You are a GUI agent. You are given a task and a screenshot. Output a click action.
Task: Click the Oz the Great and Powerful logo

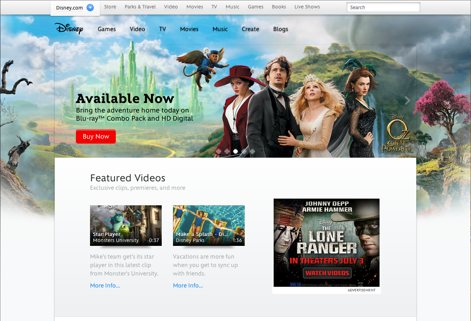pos(398,134)
